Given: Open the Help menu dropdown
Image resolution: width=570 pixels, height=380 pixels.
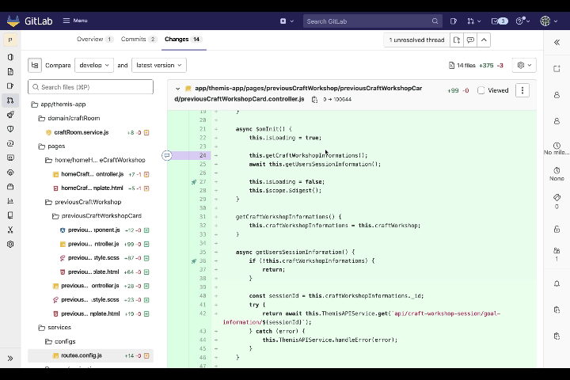Looking at the screenshot, I should [522, 21].
